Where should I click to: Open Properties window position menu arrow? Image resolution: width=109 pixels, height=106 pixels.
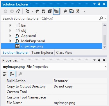pos(94,60)
